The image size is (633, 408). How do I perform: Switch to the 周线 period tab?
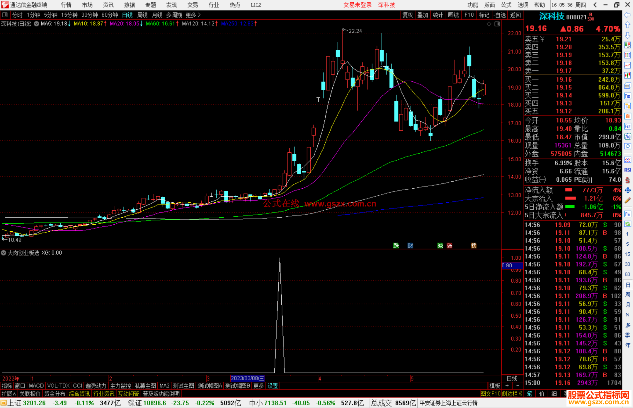coord(142,15)
